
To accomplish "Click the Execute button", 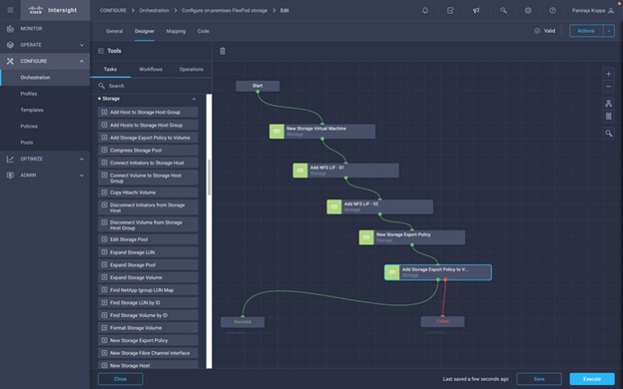I will 592,379.
